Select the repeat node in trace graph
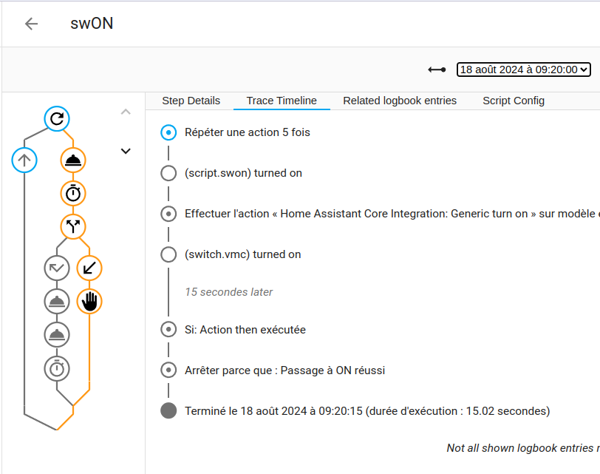Screen dimensions: 600x474 tap(57, 119)
